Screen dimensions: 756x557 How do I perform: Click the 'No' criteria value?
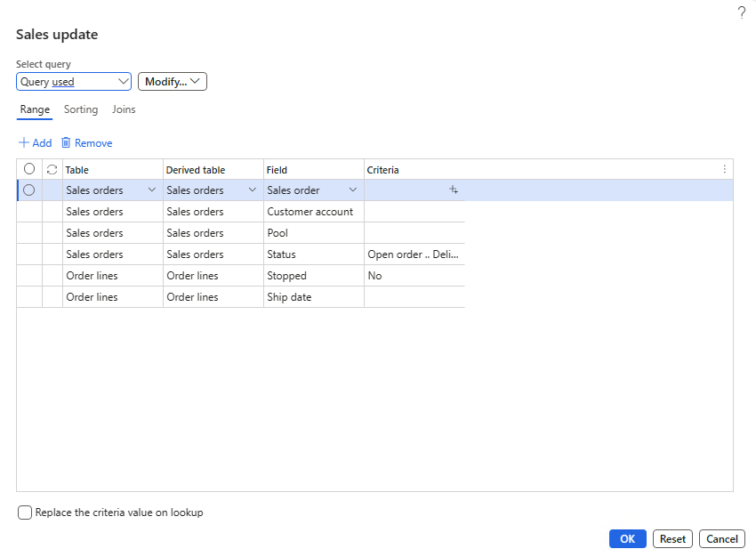(414, 275)
